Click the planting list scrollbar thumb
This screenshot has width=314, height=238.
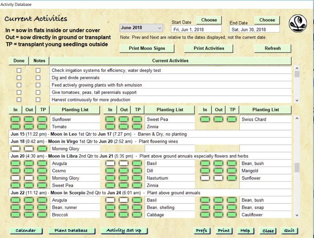pos(297,167)
